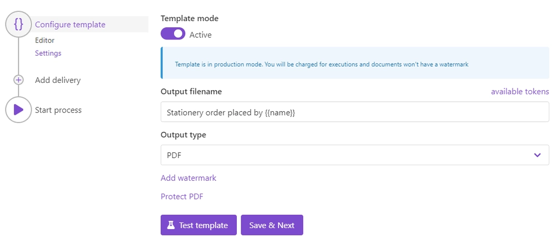Click the production mode info message text

point(321,65)
